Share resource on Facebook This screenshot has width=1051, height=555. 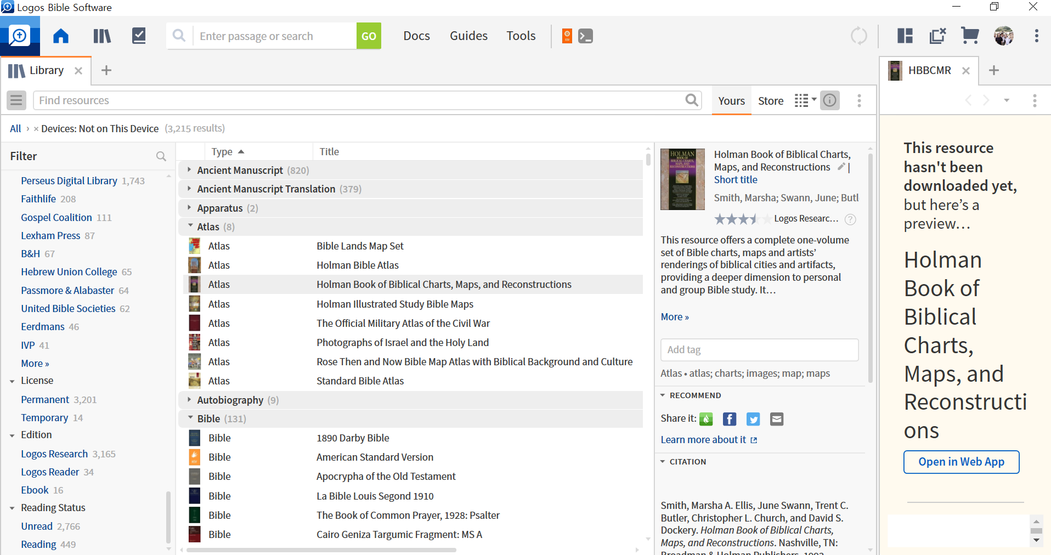click(x=730, y=419)
